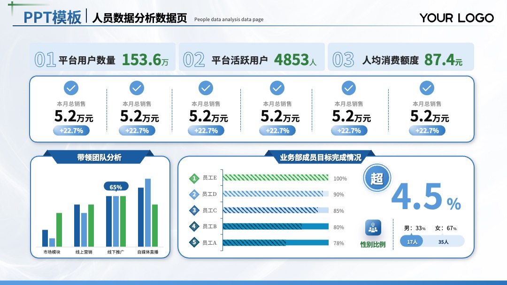Select the large 4.5% figure
This screenshot has width=507, height=285.
click(426, 196)
